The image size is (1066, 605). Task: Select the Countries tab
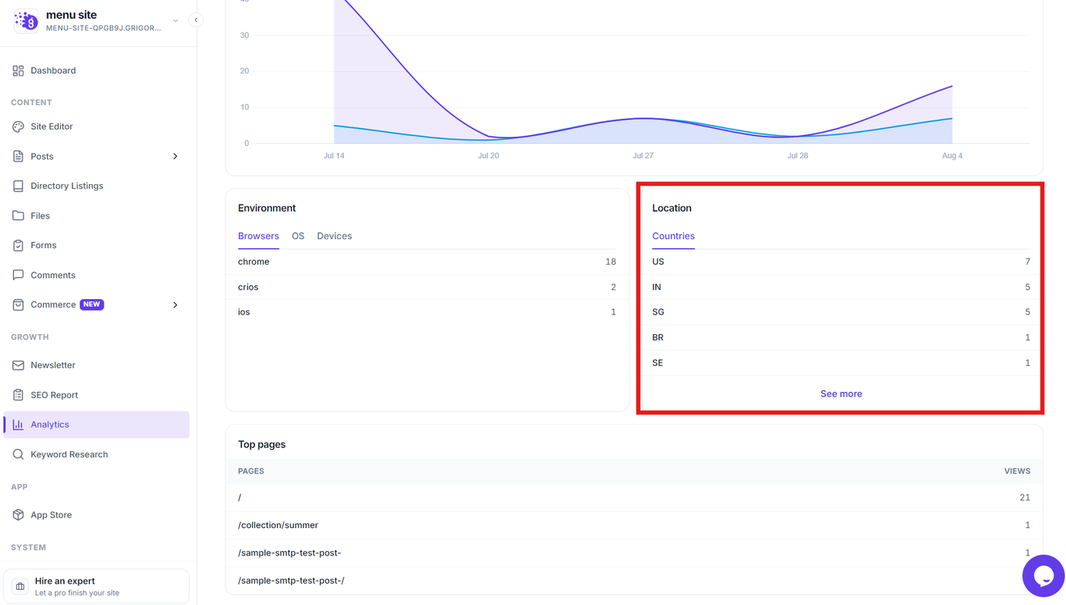tap(673, 236)
